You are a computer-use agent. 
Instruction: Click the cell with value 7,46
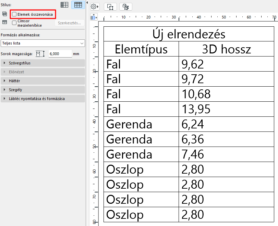pyautogui.click(x=226, y=154)
